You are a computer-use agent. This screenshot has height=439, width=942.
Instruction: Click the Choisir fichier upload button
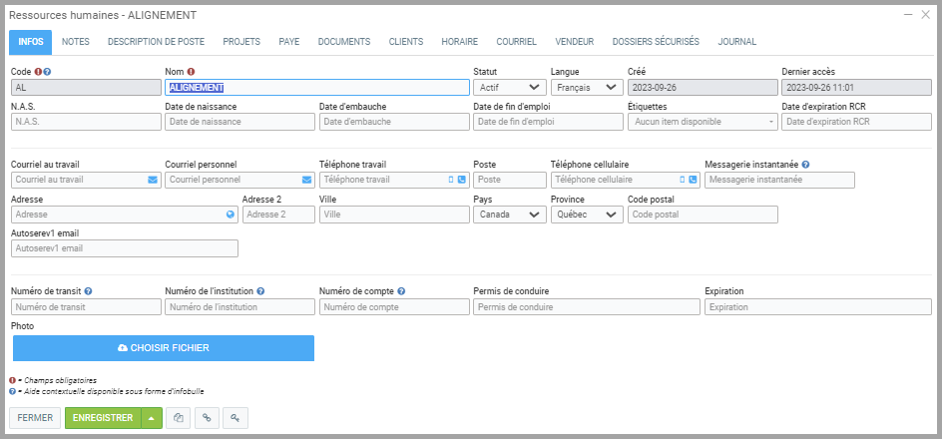point(164,348)
